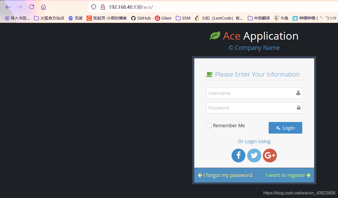Click the green coffee cup icon
338x198 pixels.
(209, 74)
